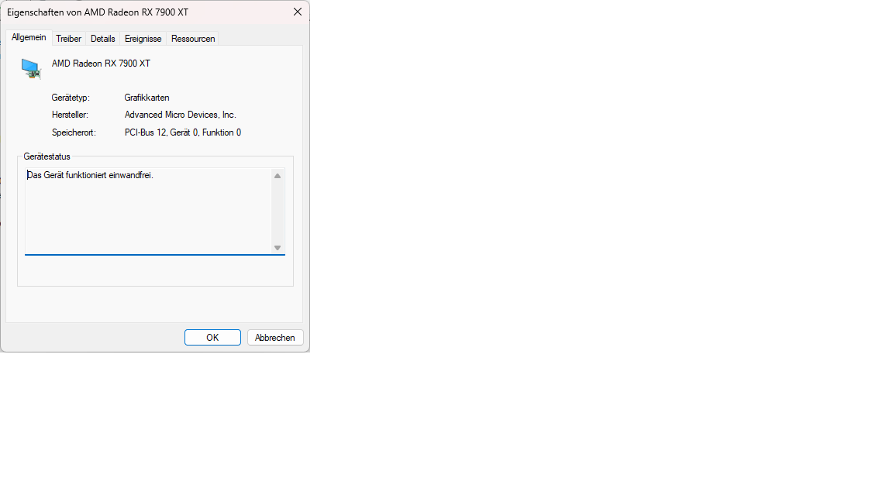Click inside the Gerätestatus text box
This screenshot has width=893, height=502.
[x=149, y=211]
